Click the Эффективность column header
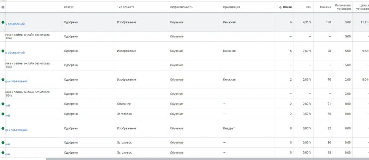This screenshot has width=369, height=160. pyautogui.click(x=181, y=7)
